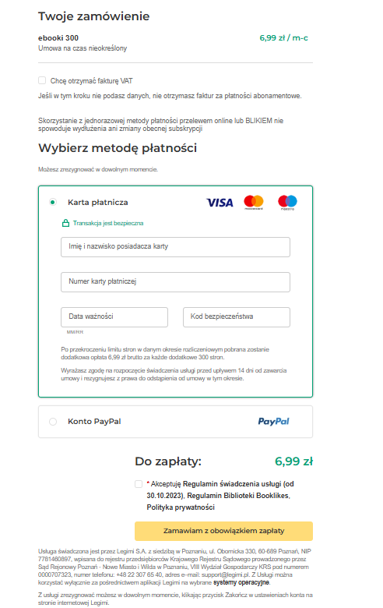The width and height of the screenshot is (383, 608).
Task: Open the systemy operacyjne link
Action: (241, 582)
